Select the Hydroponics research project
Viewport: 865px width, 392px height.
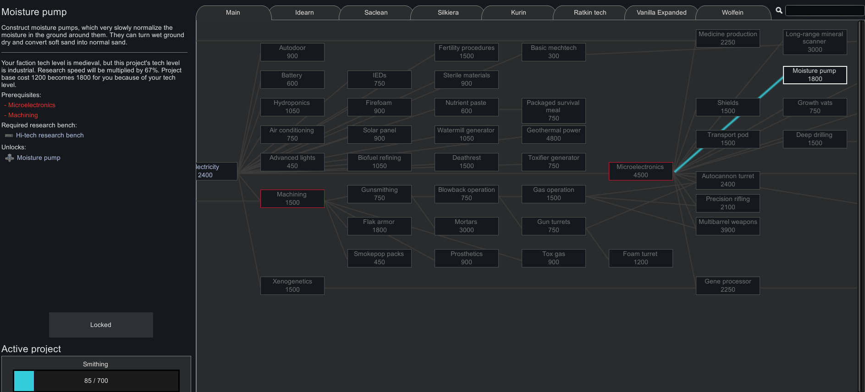[292, 107]
